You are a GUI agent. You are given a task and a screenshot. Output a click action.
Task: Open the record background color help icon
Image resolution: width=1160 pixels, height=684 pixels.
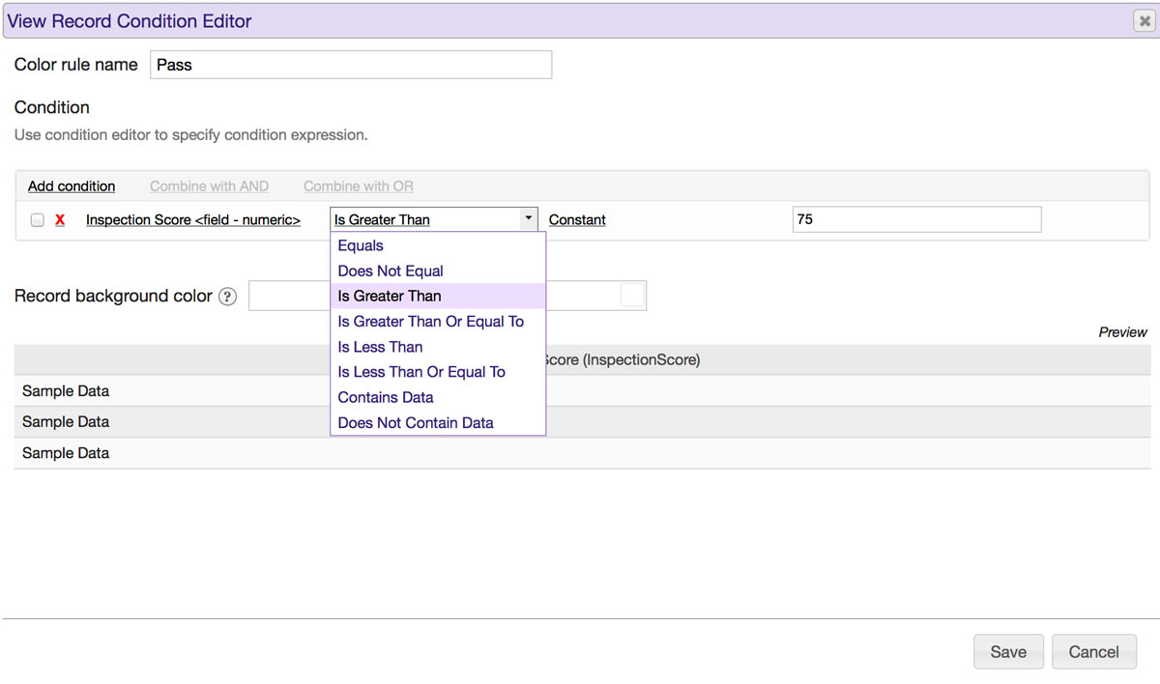(x=228, y=297)
